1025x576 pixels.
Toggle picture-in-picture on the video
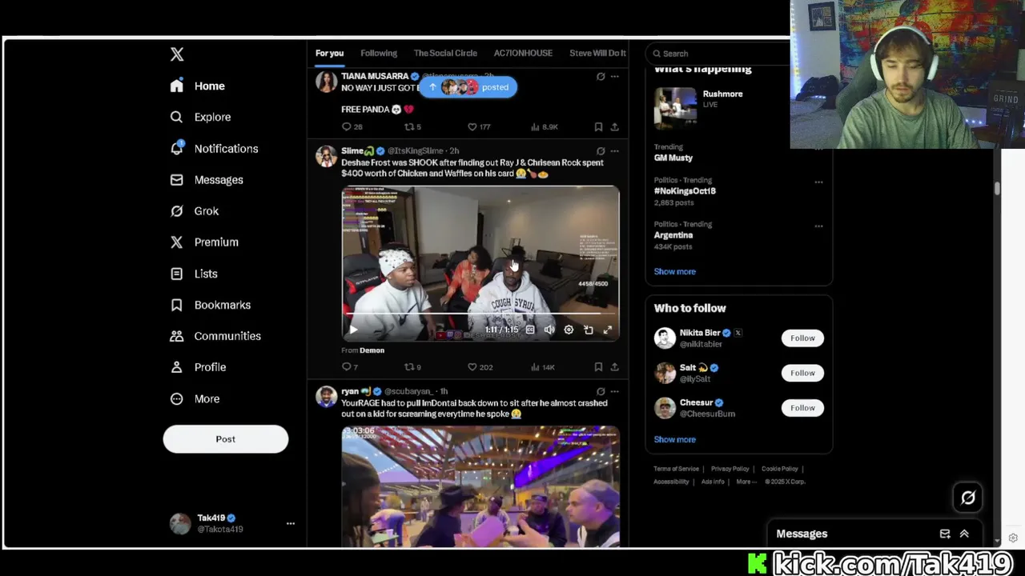tap(589, 330)
